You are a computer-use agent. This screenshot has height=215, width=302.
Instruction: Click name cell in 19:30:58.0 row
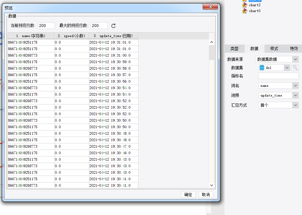[x=31, y=68]
